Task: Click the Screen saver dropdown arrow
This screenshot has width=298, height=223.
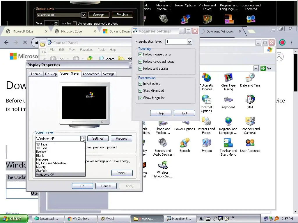Action: (83, 139)
